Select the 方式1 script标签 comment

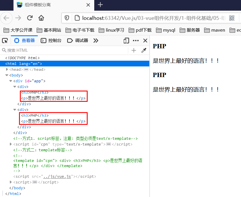pyautogui.click(x=76, y=138)
